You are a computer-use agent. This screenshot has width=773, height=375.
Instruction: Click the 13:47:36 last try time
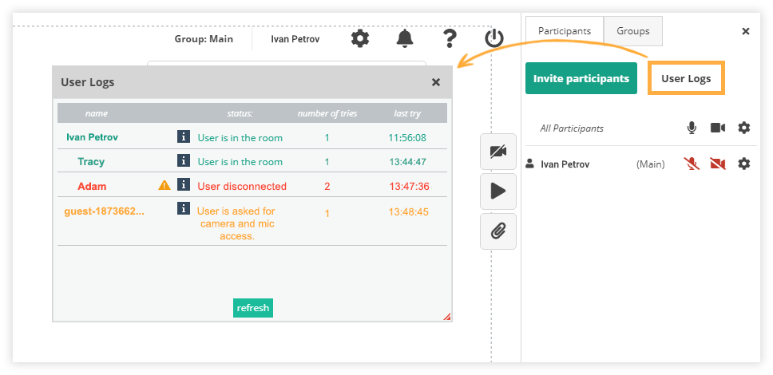409,186
